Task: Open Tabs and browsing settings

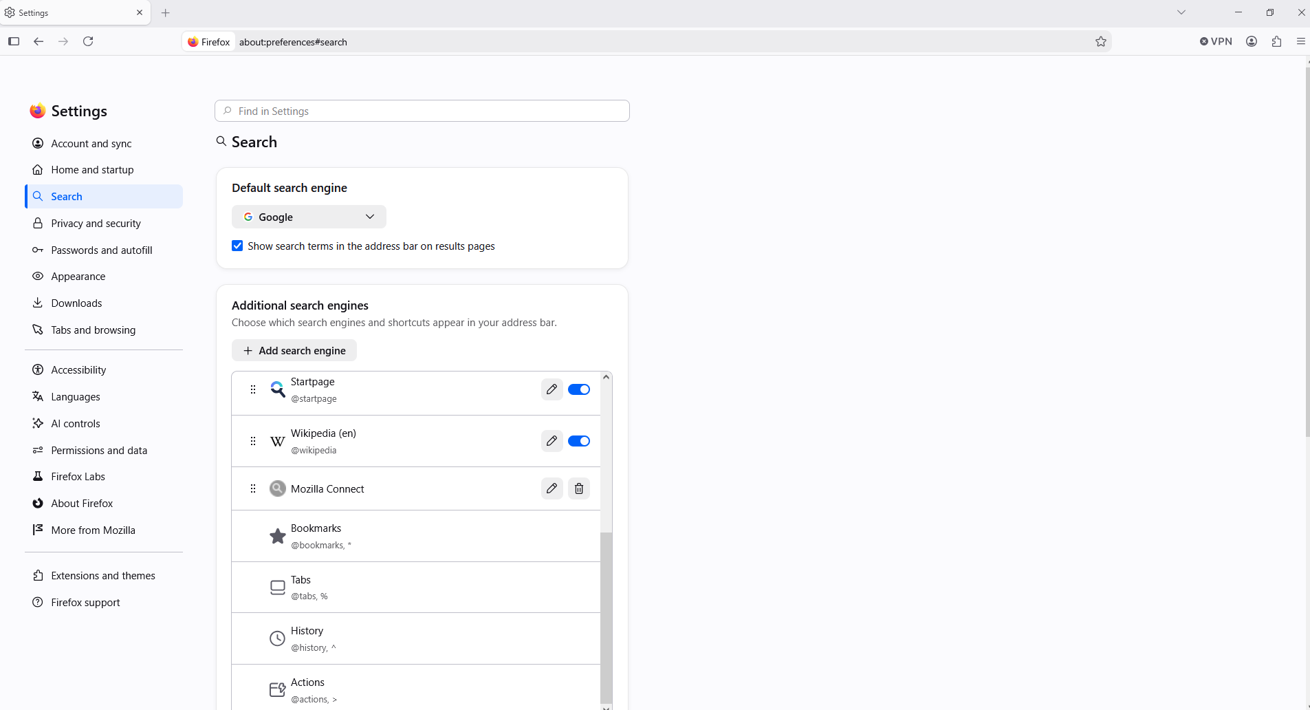Action: coord(104,330)
